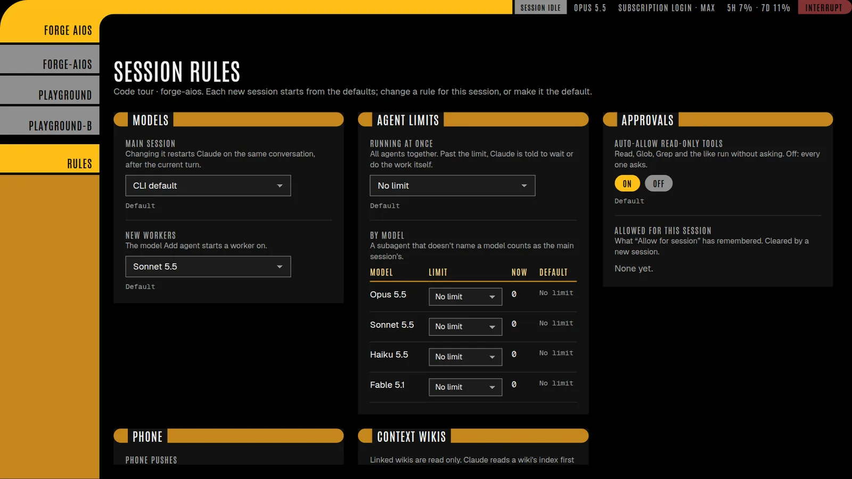Click the SESSION IDLE status indicator
Screen dimensions: 852x479
(540, 7)
